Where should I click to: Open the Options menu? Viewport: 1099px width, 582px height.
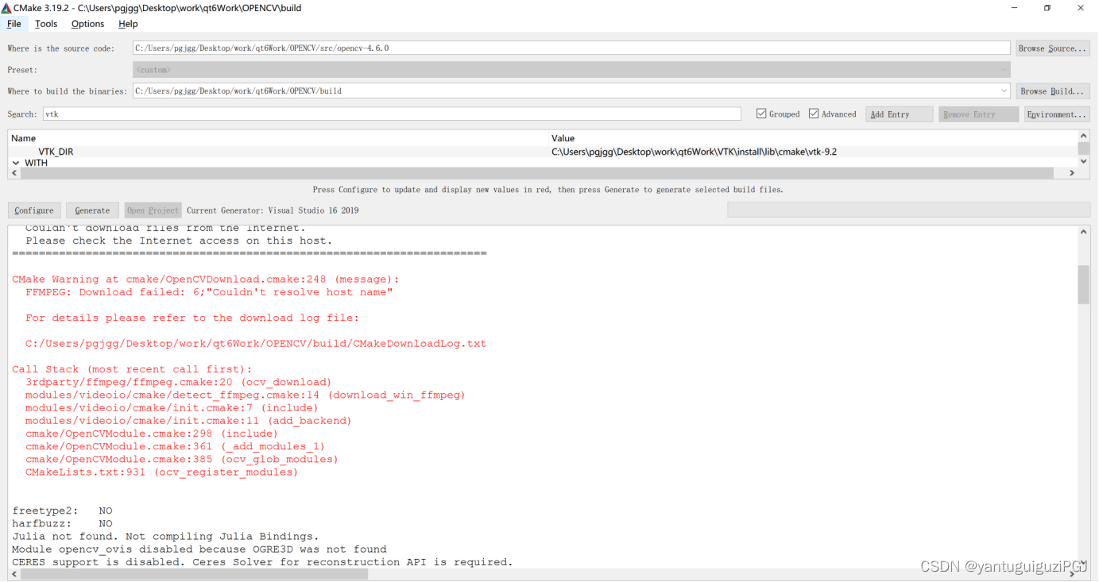coord(87,24)
